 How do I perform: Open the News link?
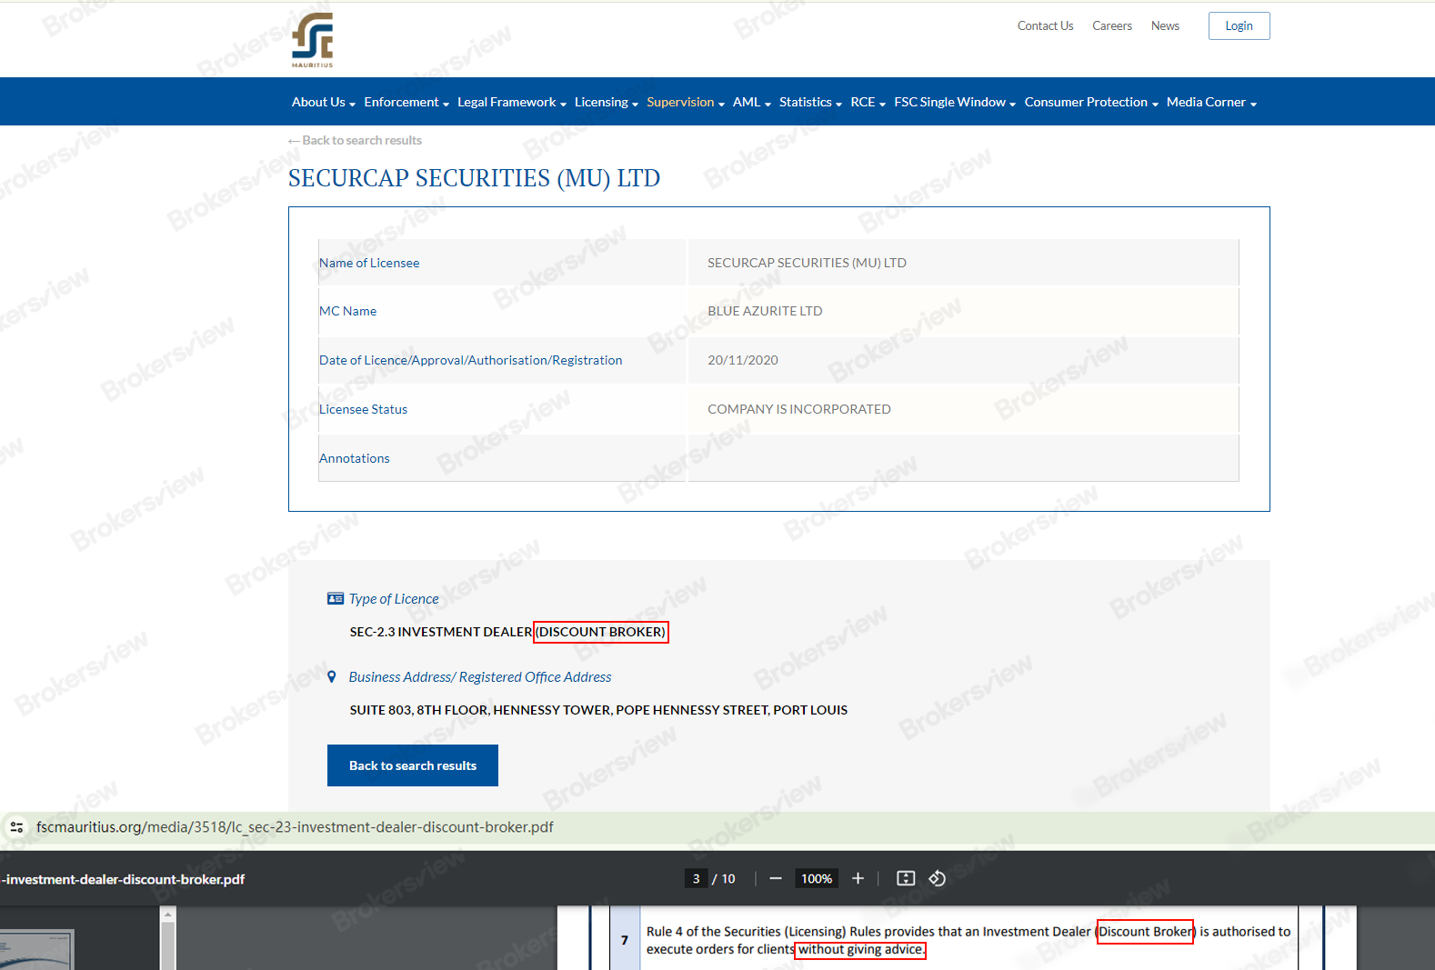coord(1165,26)
